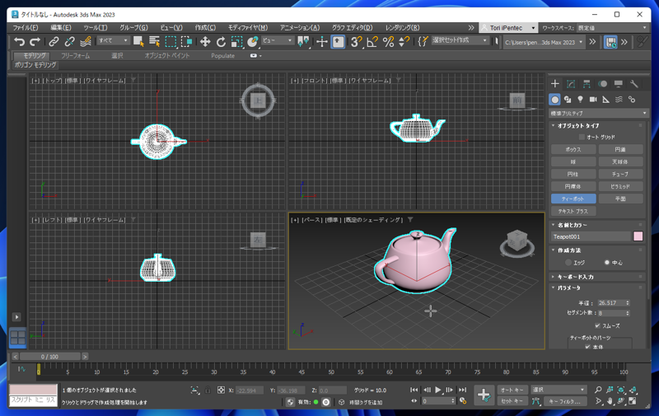The width and height of the screenshot is (659, 416).
Task: Toggle the viewport layout tab thumbnail
Action: point(17,338)
